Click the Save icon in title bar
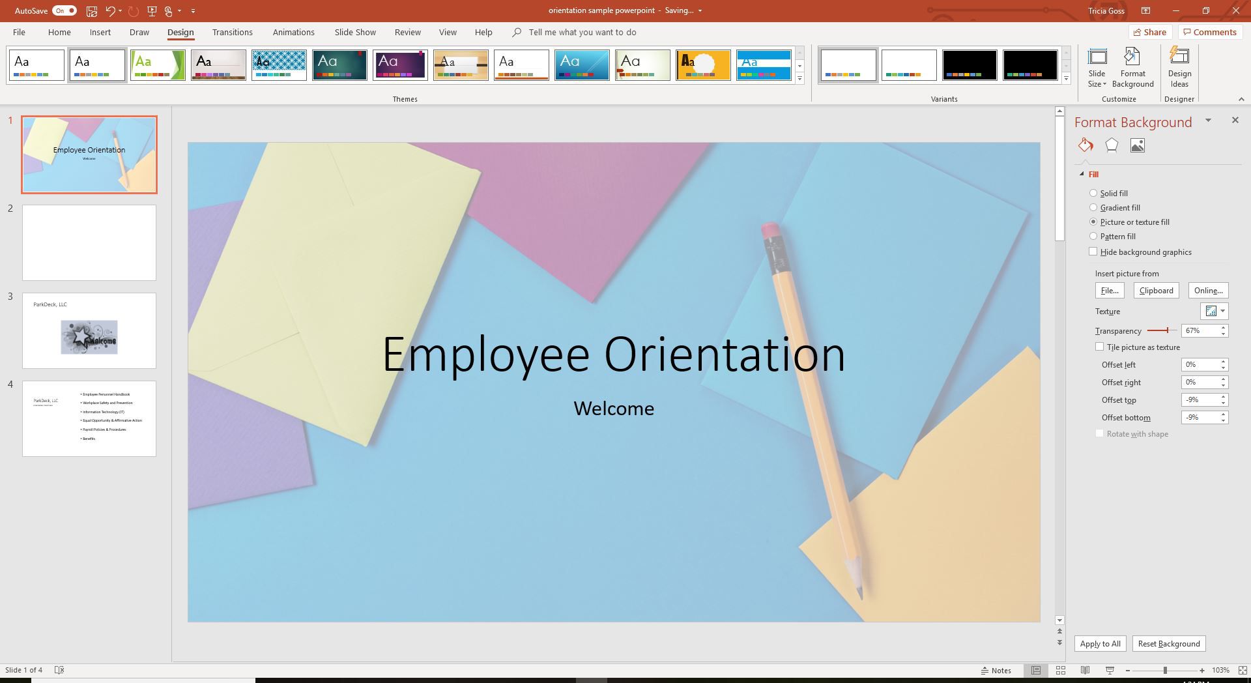1251x683 pixels. (x=92, y=11)
